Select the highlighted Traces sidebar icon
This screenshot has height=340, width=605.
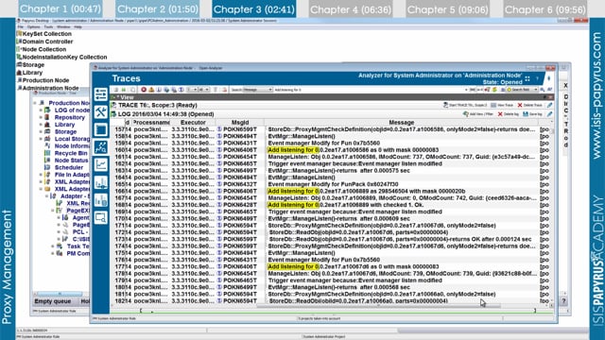click(x=101, y=147)
